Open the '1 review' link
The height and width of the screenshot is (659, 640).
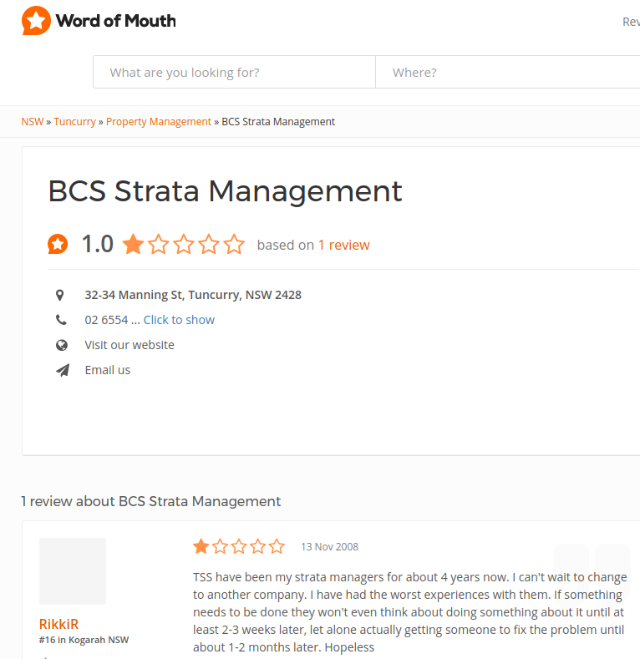(x=343, y=245)
